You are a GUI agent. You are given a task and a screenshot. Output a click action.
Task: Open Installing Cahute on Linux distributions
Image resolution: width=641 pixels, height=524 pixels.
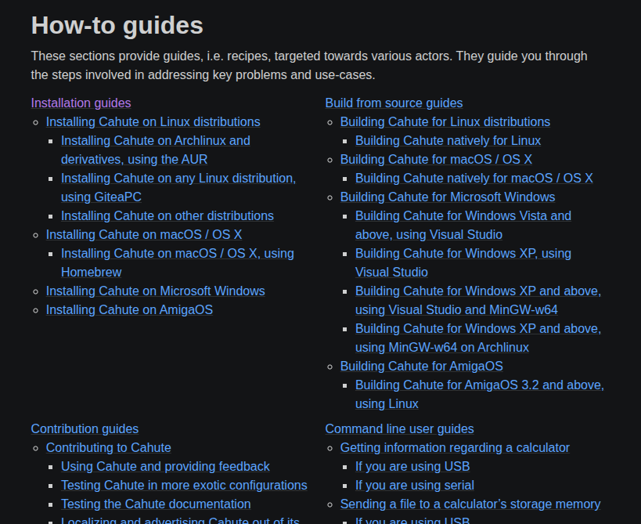(x=153, y=122)
